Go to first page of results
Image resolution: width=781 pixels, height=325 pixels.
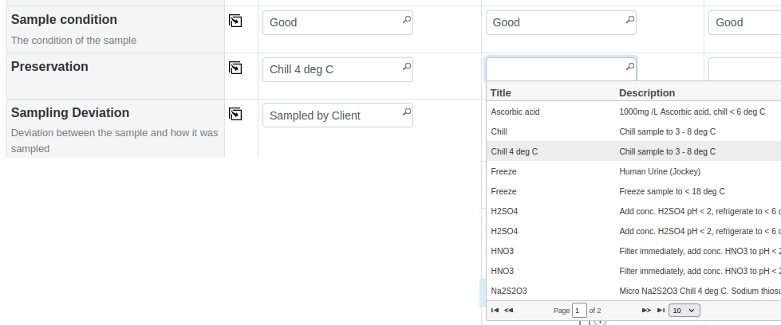495,310
